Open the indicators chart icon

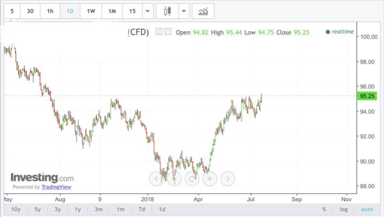pyautogui.click(x=203, y=11)
